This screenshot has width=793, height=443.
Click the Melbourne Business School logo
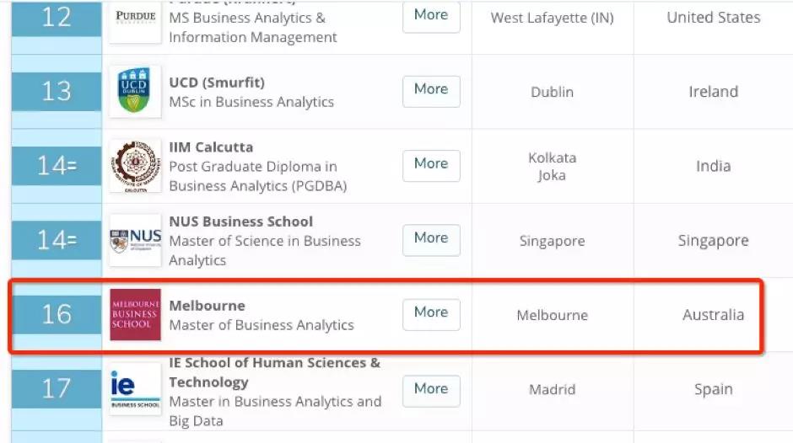pos(135,314)
